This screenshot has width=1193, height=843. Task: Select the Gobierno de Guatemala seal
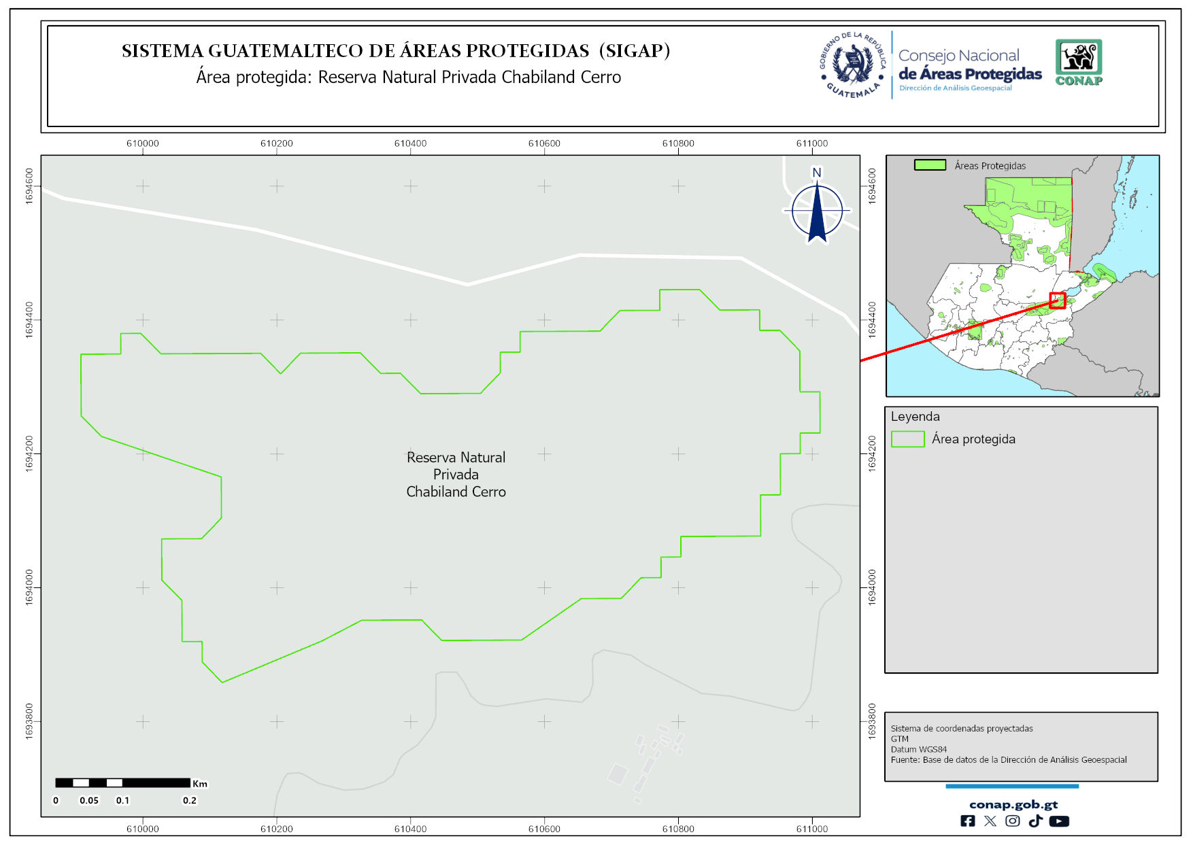(853, 65)
